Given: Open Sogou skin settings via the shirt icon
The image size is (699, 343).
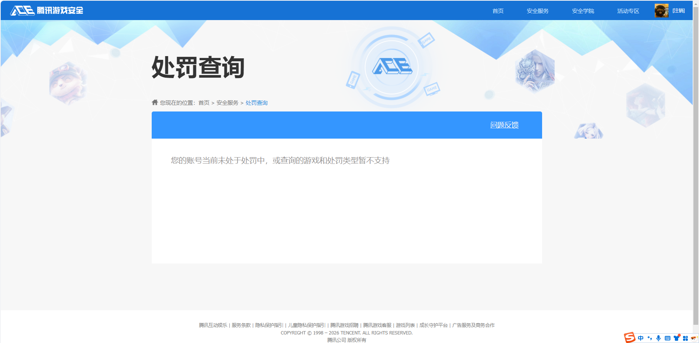Looking at the screenshot, I should coord(676,338).
